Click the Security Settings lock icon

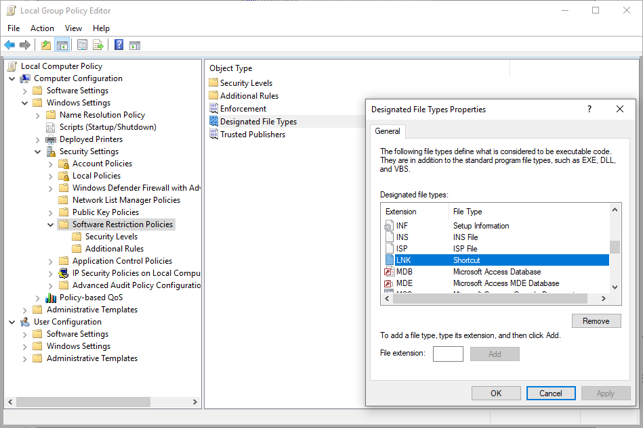point(51,151)
